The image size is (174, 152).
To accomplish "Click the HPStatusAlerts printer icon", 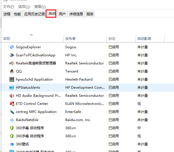I will click(12, 88).
